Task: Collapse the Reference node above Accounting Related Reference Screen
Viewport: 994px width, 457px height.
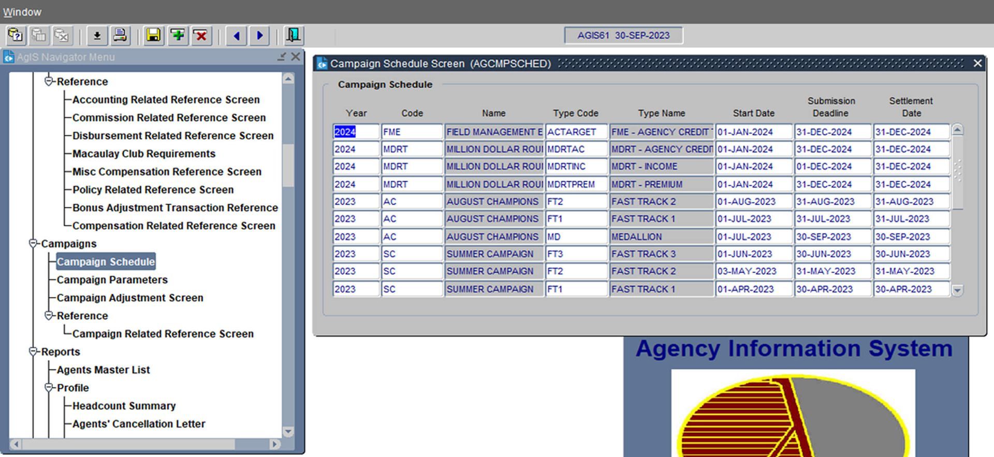Action: (49, 81)
